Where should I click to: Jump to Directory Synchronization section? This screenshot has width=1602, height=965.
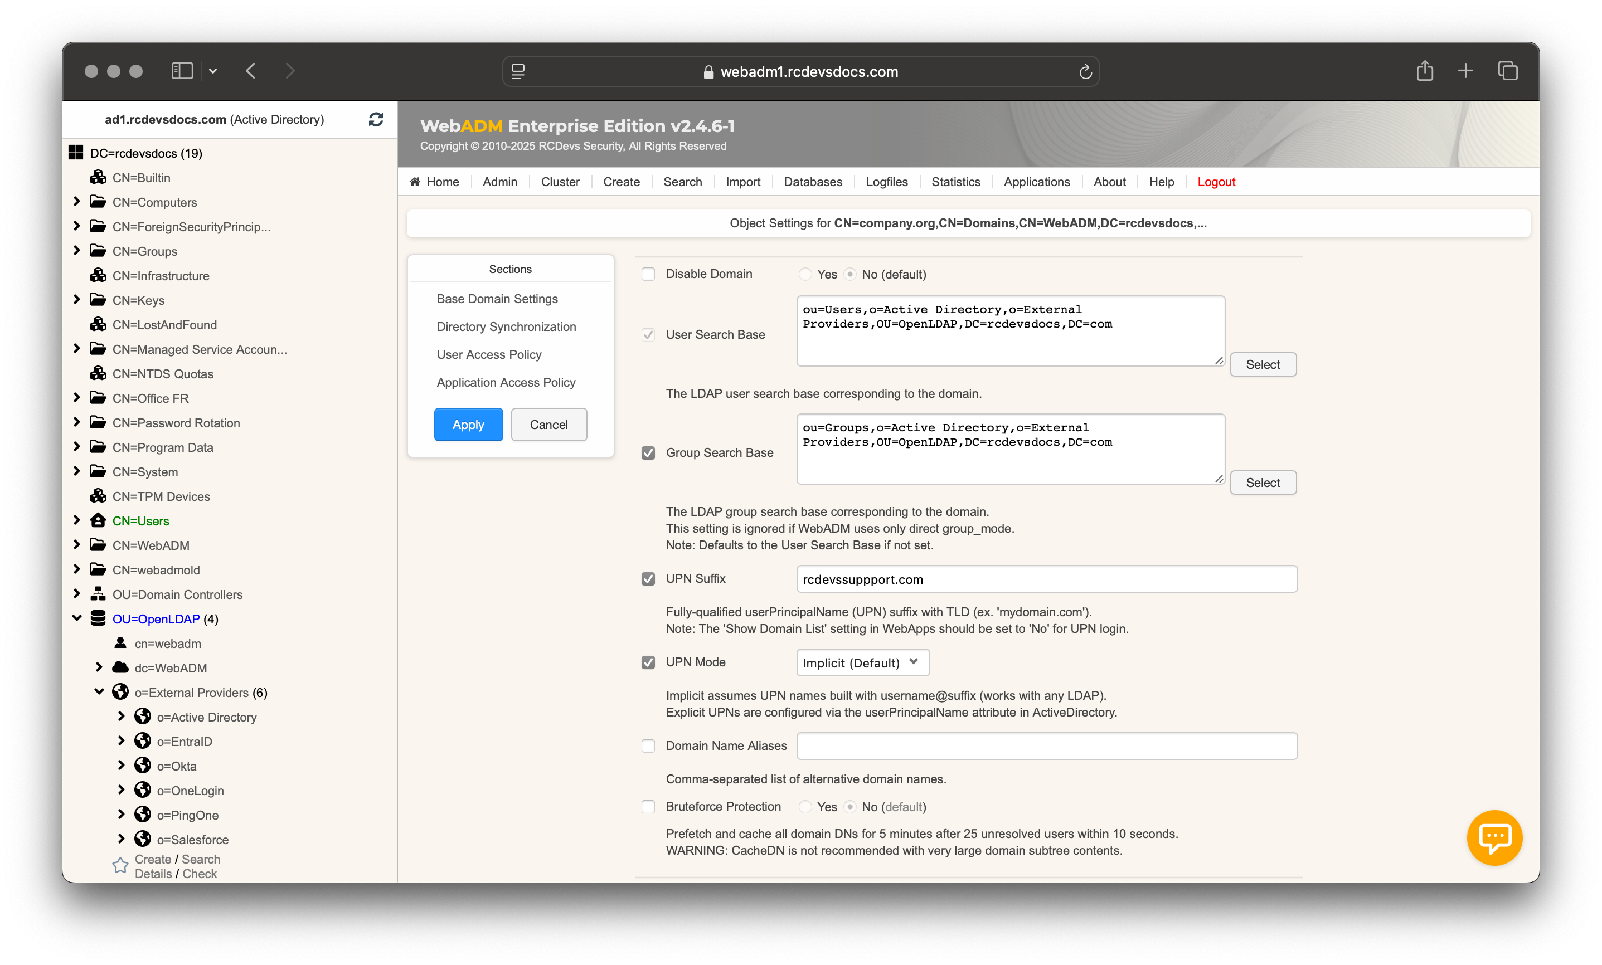(x=506, y=327)
